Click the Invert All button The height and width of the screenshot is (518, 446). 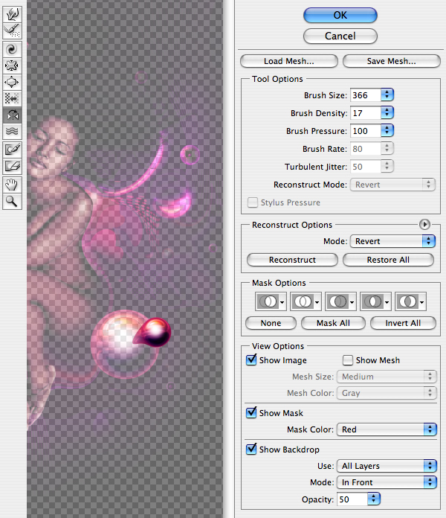403,323
